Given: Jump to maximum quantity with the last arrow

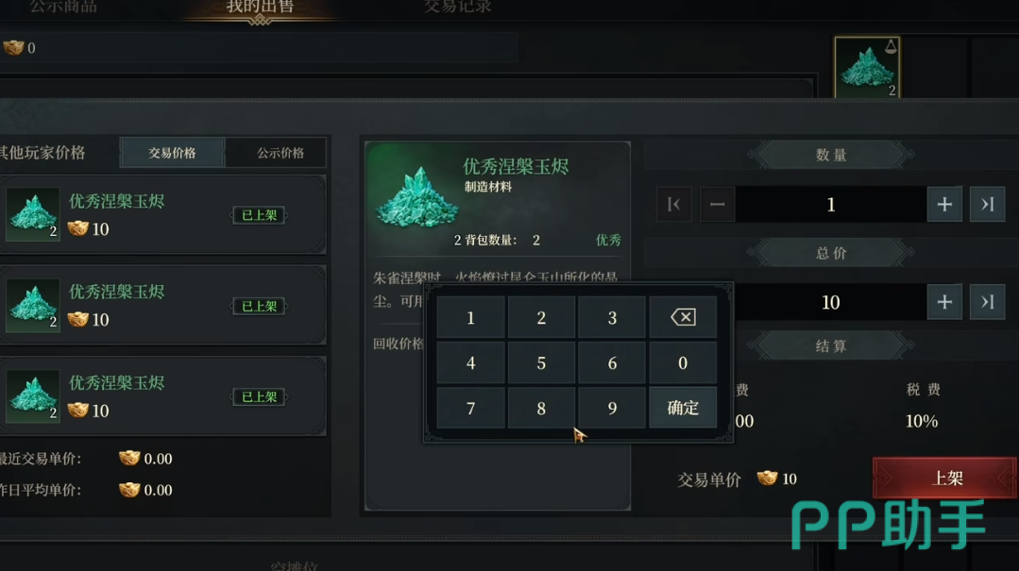Looking at the screenshot, I should [987, 205].
